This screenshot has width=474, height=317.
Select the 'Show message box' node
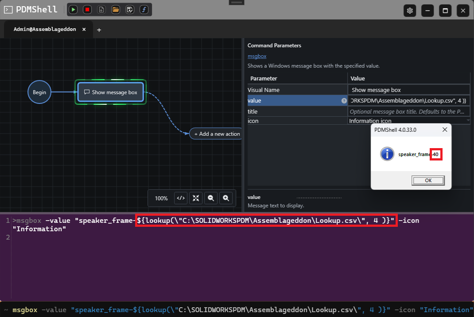(111, 92)
